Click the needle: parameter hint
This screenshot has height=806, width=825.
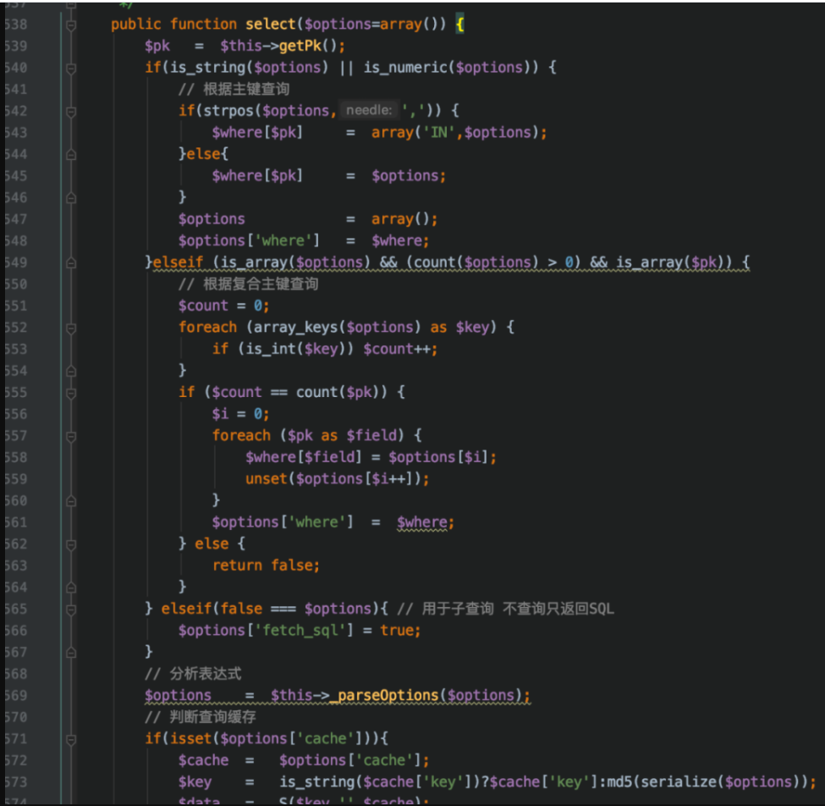point(369,110)
